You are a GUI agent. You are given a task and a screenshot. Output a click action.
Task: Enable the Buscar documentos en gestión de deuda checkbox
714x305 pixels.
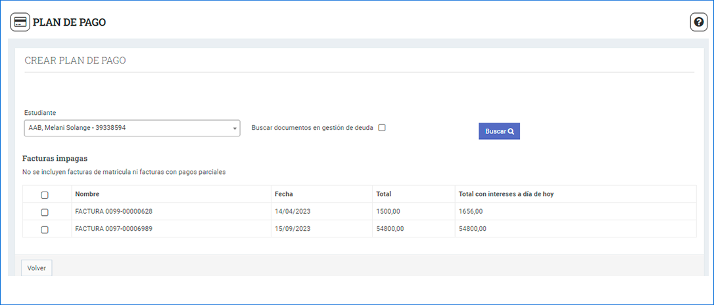(x=382, y=128)
